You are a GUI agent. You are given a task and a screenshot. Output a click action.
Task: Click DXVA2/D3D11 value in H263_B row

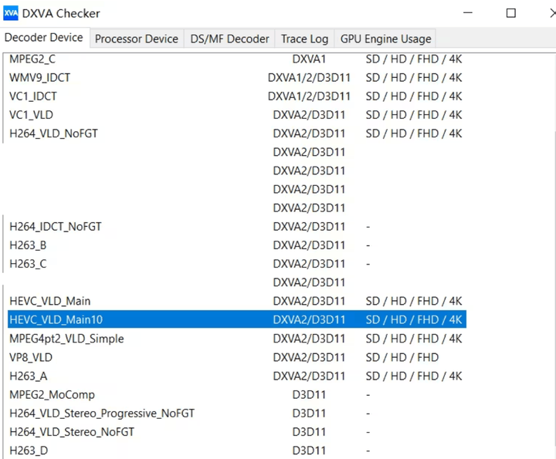pyautogui.click(x=309, y=245)
